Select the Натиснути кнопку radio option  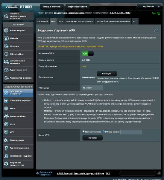pos(83,132)
